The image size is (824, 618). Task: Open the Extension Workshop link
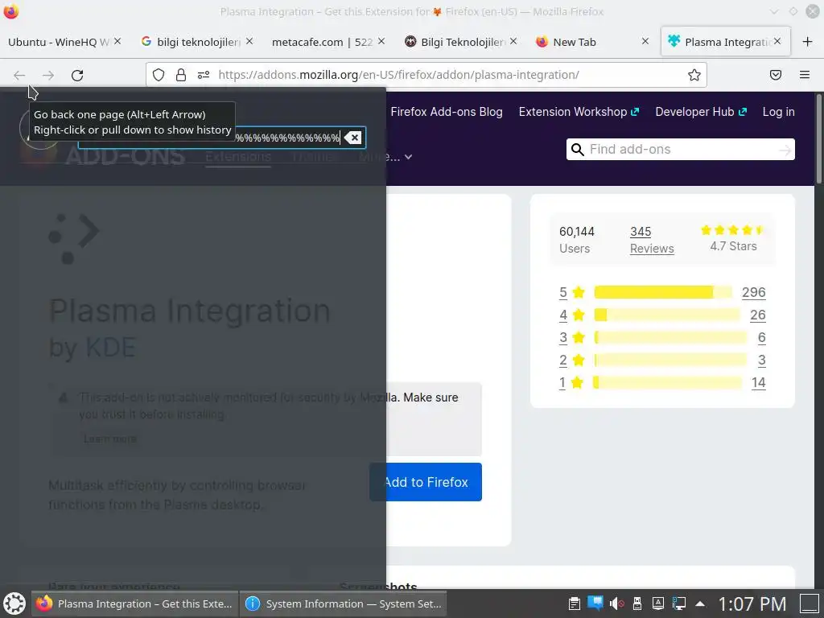click(x=579, y=112)
